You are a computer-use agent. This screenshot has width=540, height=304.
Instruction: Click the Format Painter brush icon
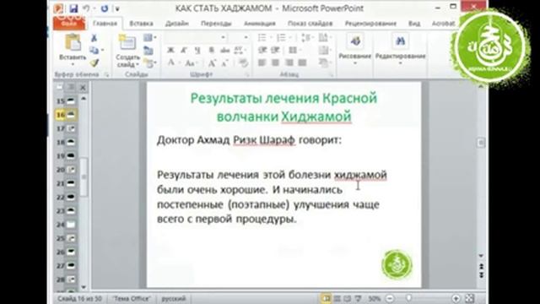(x=94, y=62)
